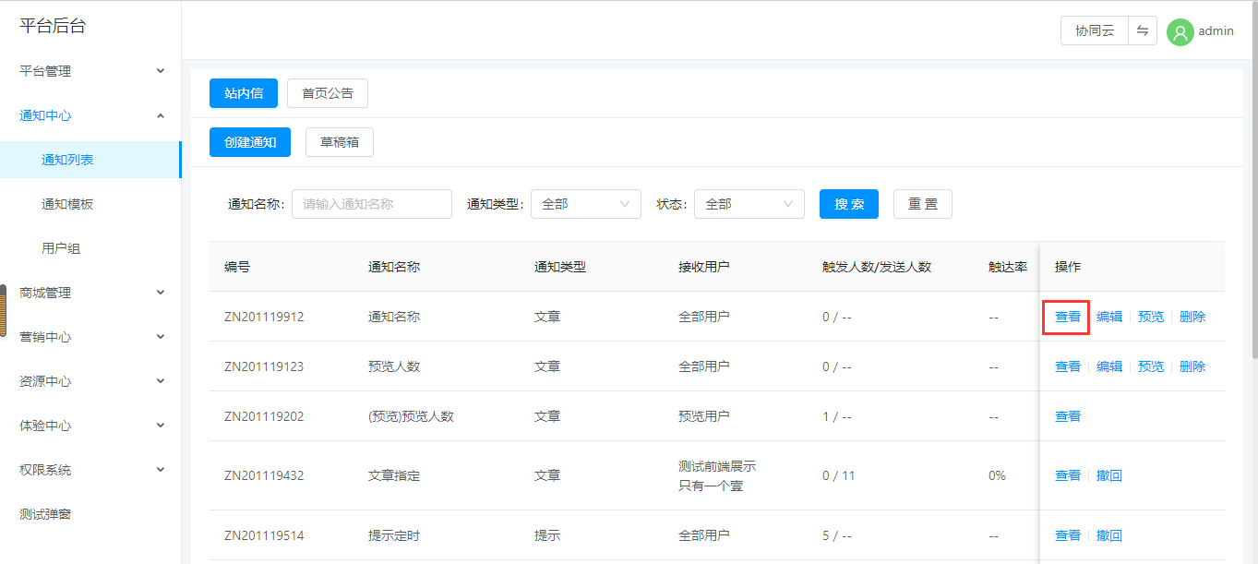Click 编辑 for ZN201119912
The height and width of the screenshot is (564, 1258).
coord(1109,317)
